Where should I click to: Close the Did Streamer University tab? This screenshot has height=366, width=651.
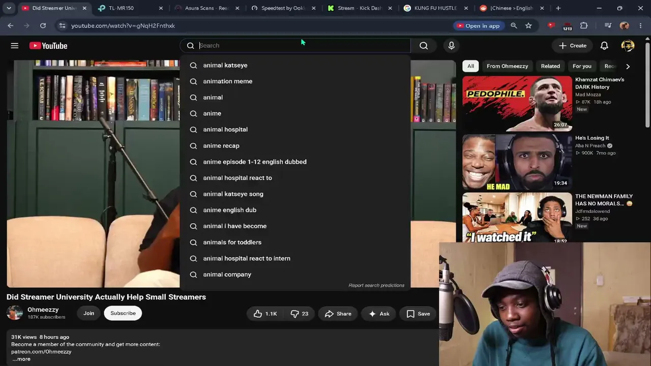coord(84,8)
